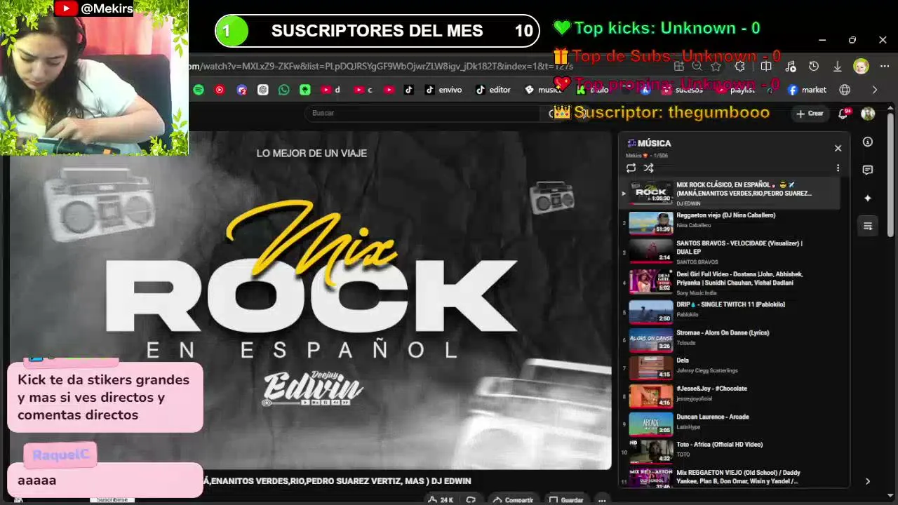Select SANTOS BRAVOS - VELOCIDADE playlist title
This screenshot has height=505, width=898.
[x=739, y=248]
